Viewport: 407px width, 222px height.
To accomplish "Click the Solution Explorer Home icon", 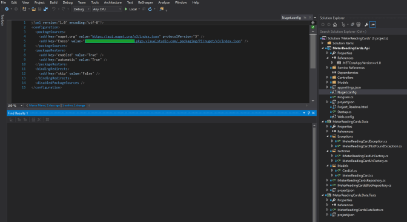I will pyautogui.click(x=335, y=24).
